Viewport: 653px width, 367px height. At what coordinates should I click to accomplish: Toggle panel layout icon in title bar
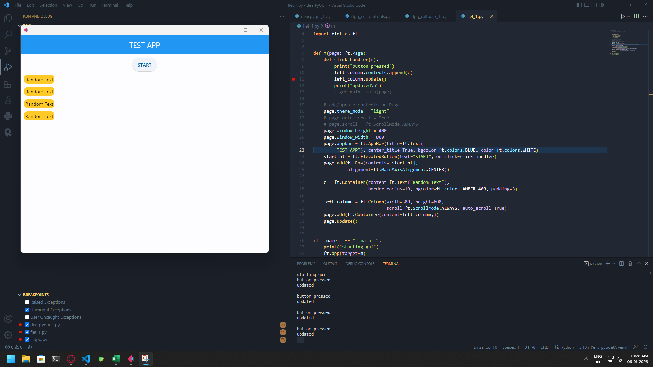tap(587, 5)
